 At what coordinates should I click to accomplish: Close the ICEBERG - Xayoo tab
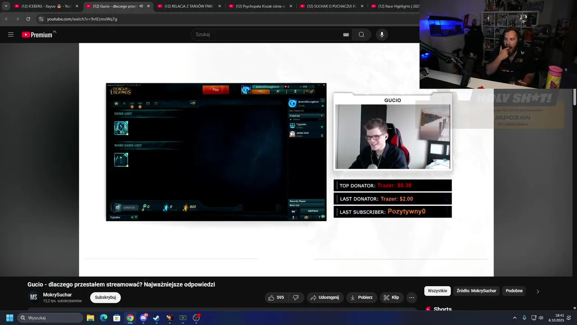pyautogui.click(x=77, y=6)
